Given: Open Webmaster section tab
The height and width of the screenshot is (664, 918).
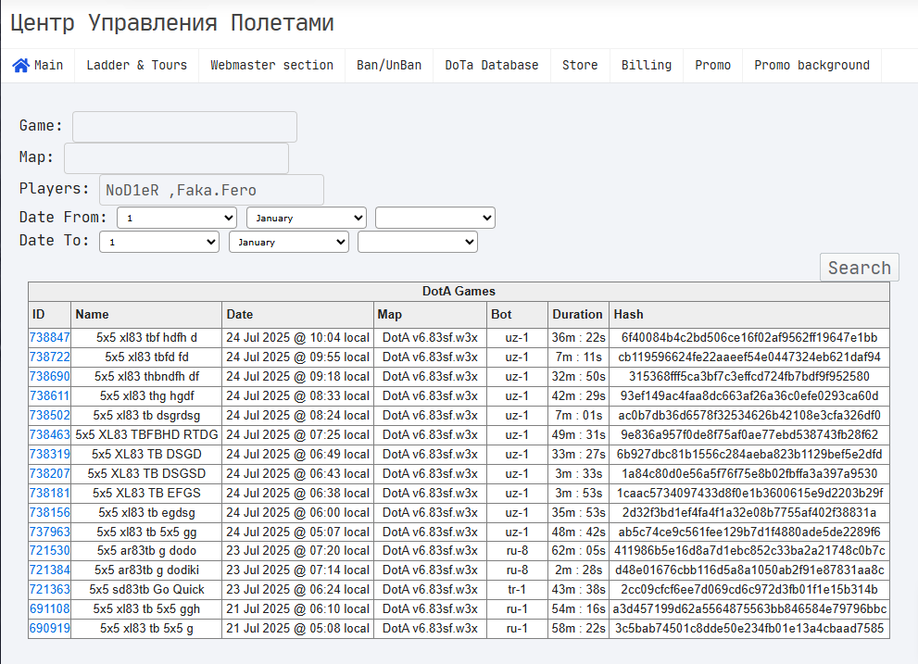Looking at the screenshot, I should (x=271, y=65).
